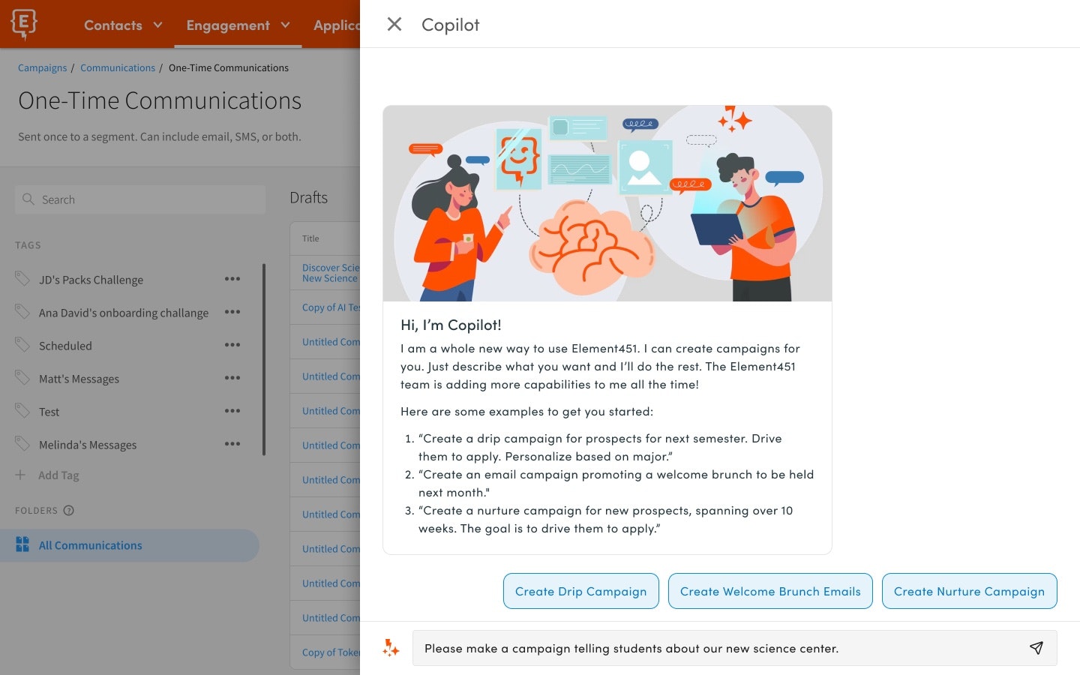The image size is (1080, 675).
Task: Send the Copilot message with paper plane icon
Action: [1036, 648]
